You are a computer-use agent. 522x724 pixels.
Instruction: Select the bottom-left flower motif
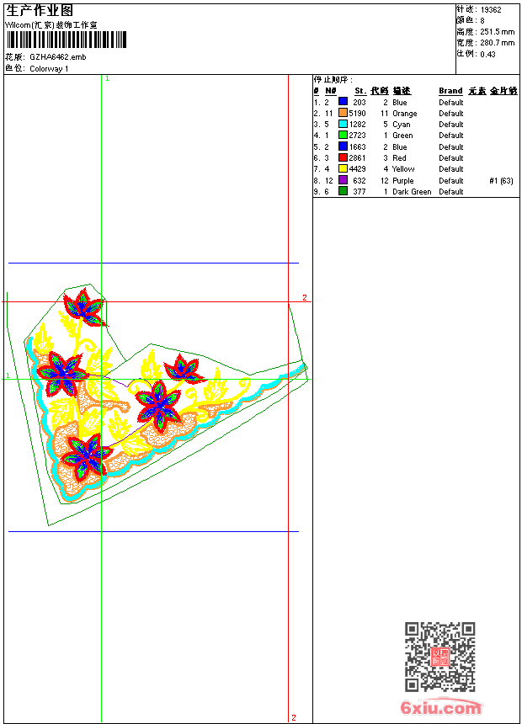85,455
